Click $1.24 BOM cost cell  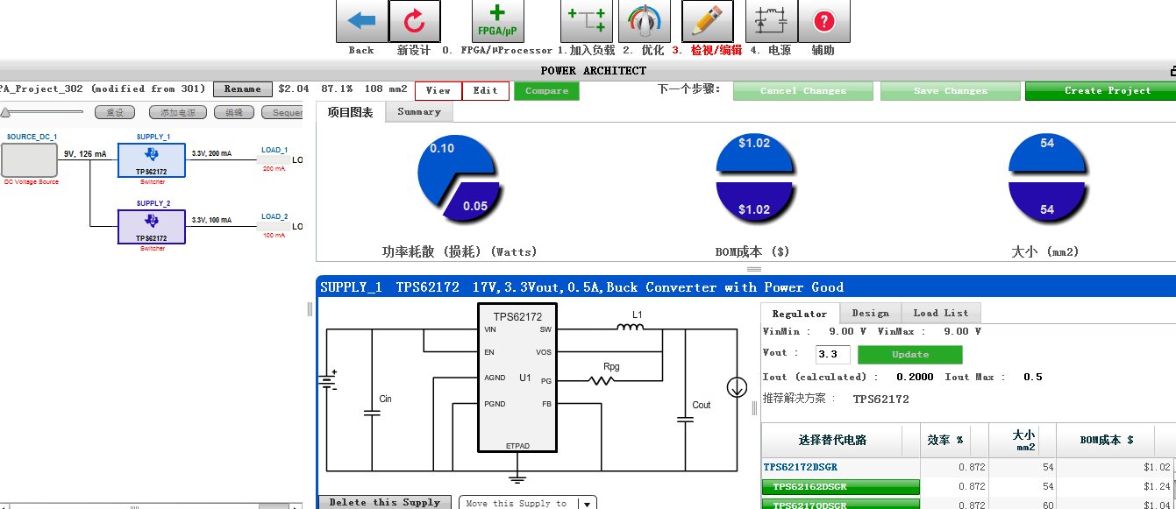pyautogui.click(x=1114, y=486)
